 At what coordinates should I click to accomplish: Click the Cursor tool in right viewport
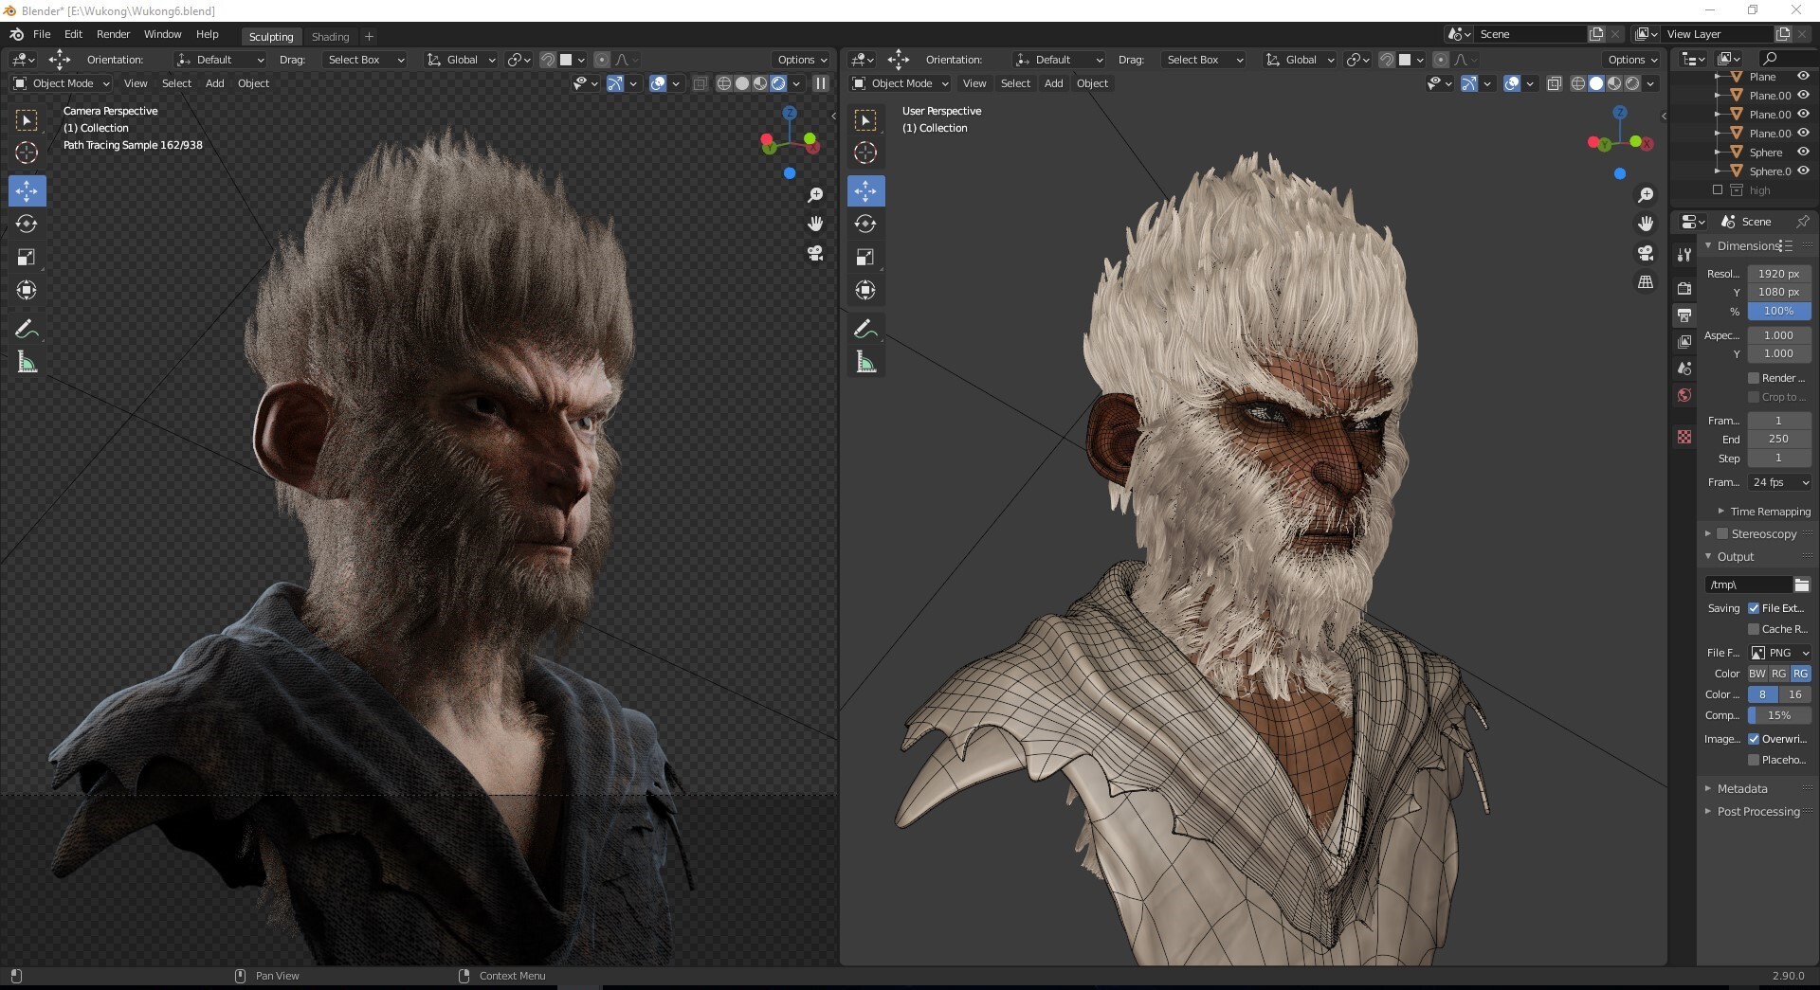865,153
